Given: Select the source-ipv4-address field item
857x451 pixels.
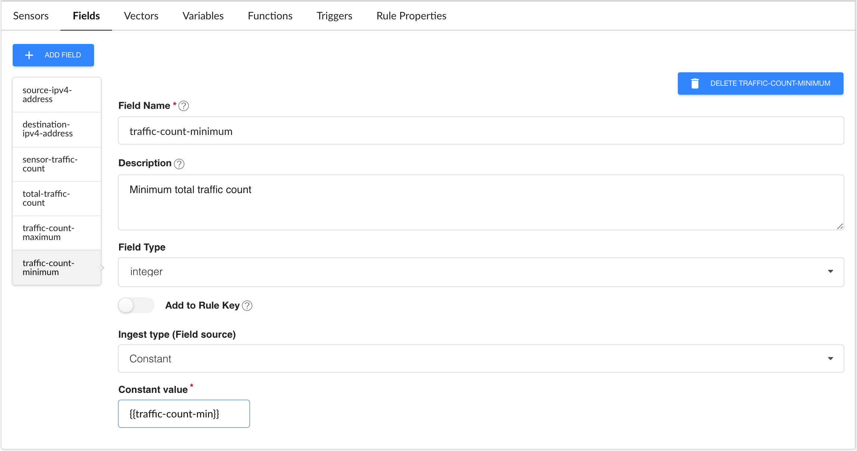Looking at the screenshot, I should pos(57,95).
